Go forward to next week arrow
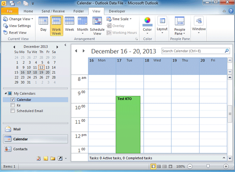Viewport: 235px width, 172px height. pyautogui.click(x=83, y=51)
